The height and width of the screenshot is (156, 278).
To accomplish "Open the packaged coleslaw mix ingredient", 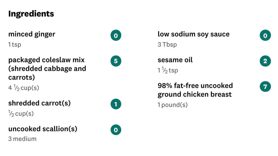I will pyautogui.click(x=47, y=69).
